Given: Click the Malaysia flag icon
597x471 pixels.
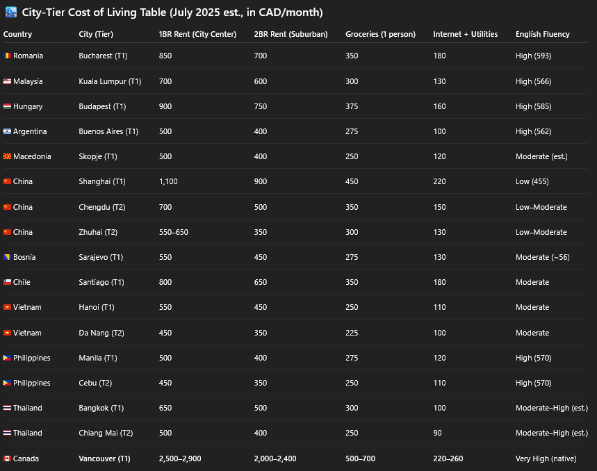Looking at the screenshot, I should (7, 81).
